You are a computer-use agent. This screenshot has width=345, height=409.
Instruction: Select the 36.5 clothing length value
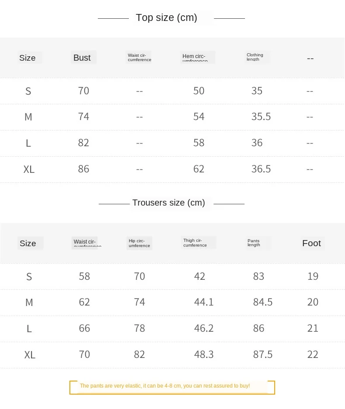[261, 169]
